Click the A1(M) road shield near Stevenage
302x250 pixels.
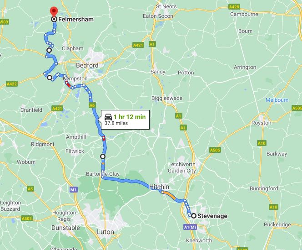click(190, 227)
